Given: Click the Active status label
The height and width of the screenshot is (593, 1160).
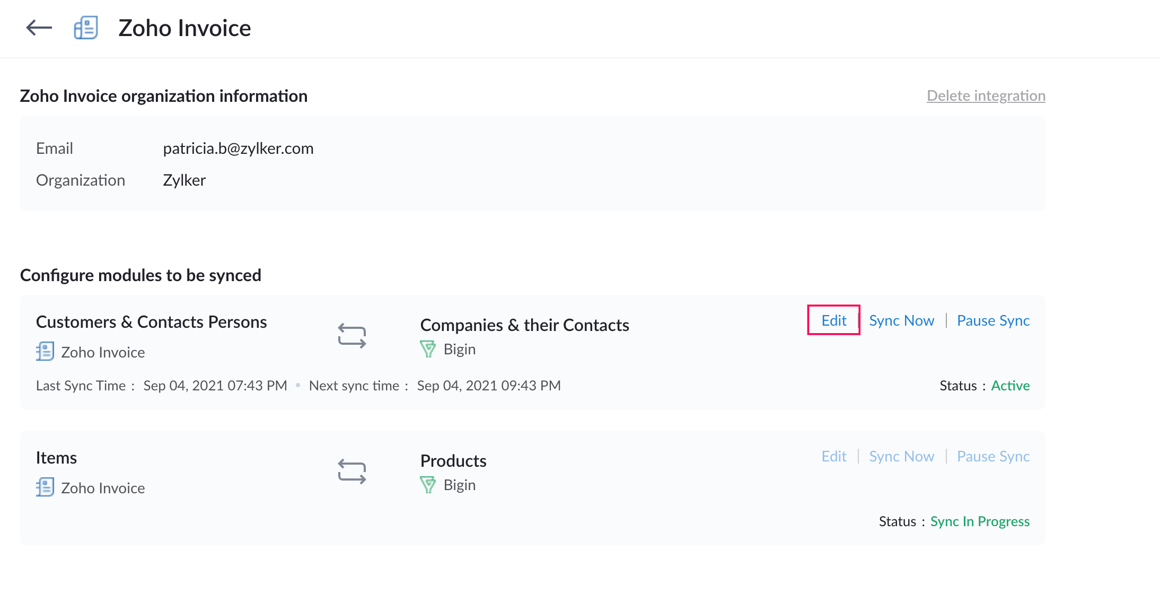Looking at the screenshot, I should click(1010, 386).
